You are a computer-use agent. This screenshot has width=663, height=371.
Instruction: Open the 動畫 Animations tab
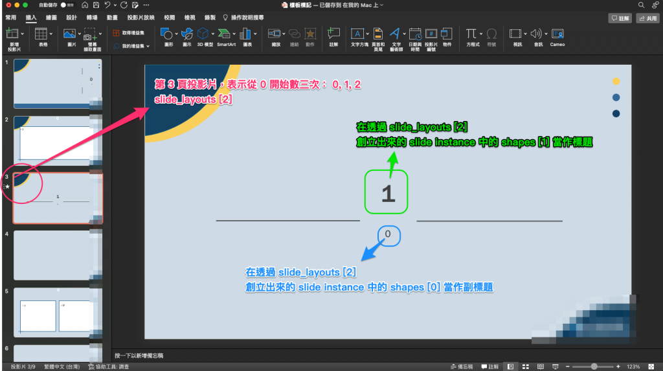[112, 17]
